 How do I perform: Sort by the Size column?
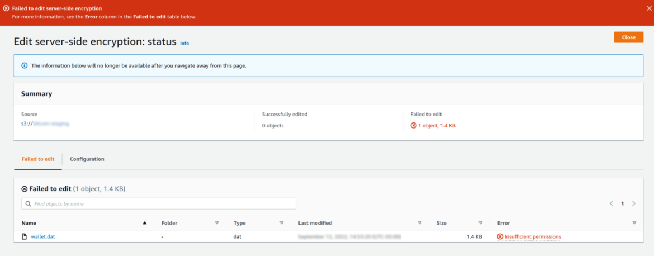(x=481, y=223)
